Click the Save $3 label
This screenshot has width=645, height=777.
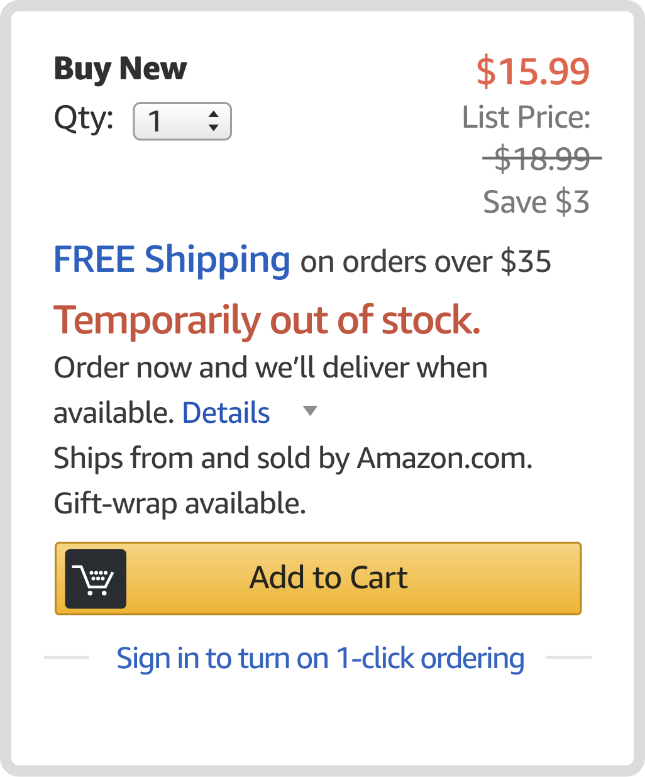click(536, 201)
